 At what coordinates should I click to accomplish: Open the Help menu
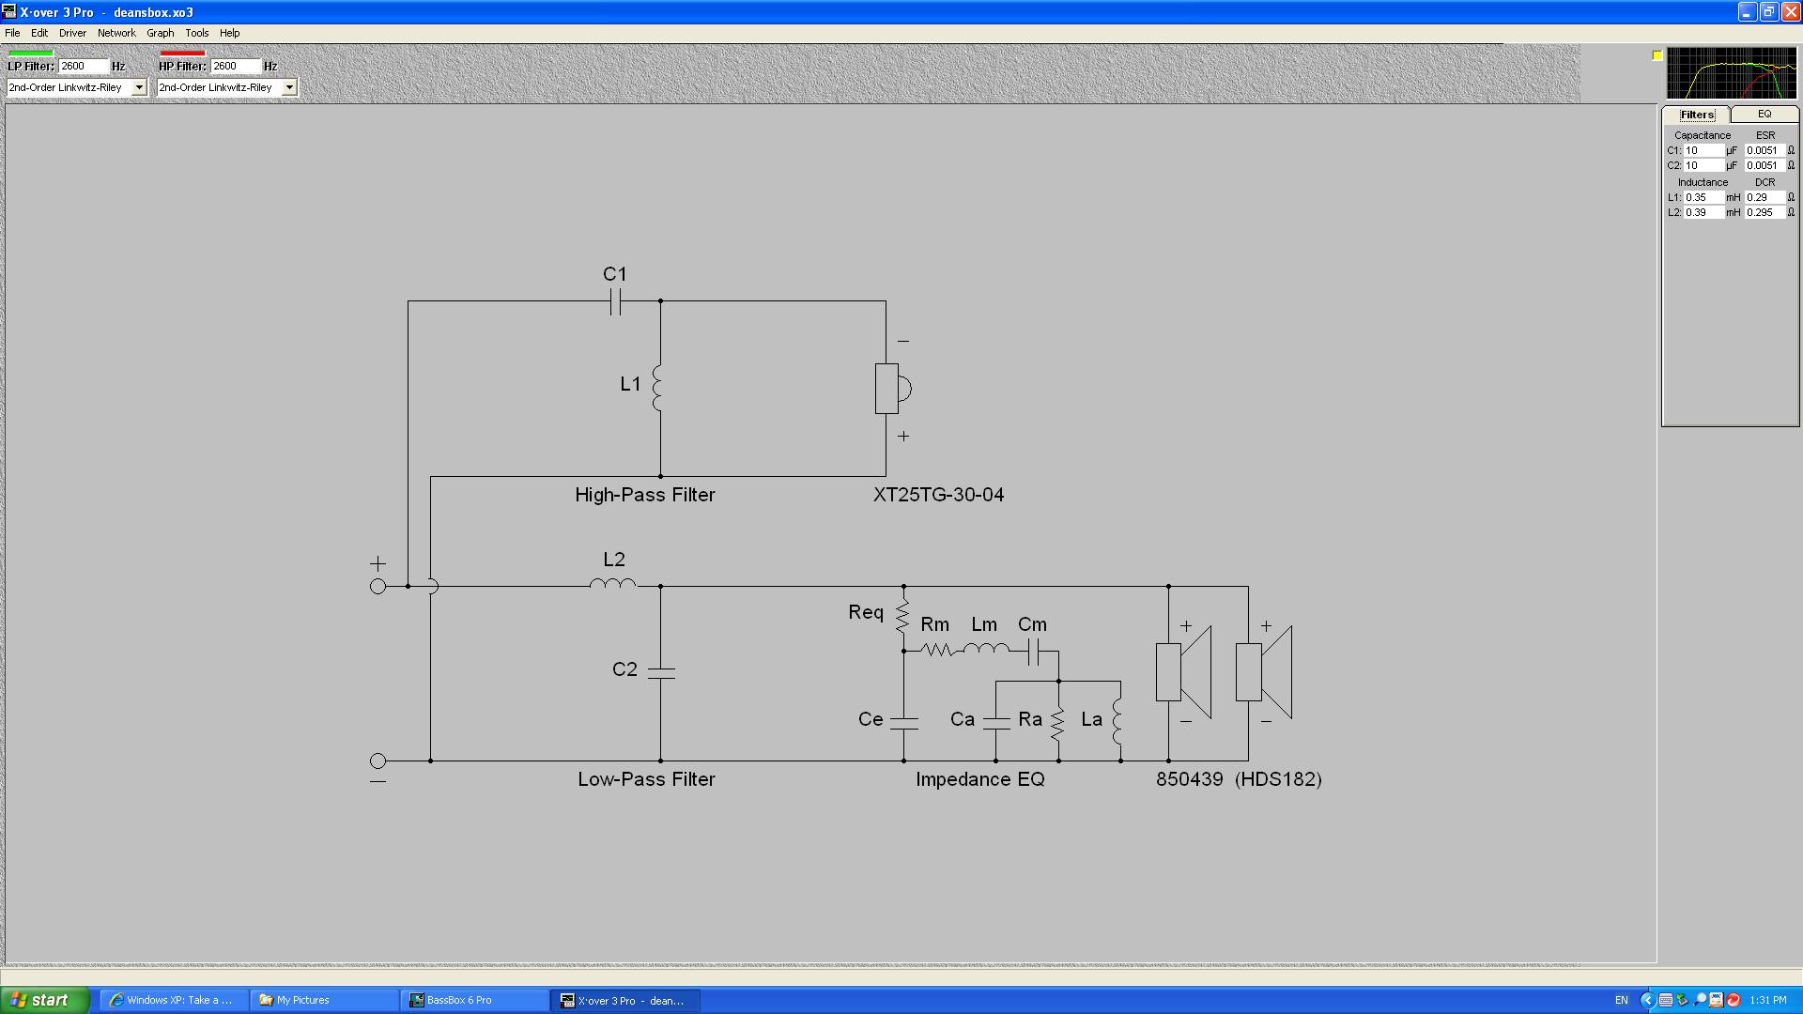click(229, 33)
